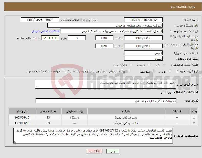
Task: Click the announcement date field 1403/03/26 - 10:28
Action: [x=40, y=20]
